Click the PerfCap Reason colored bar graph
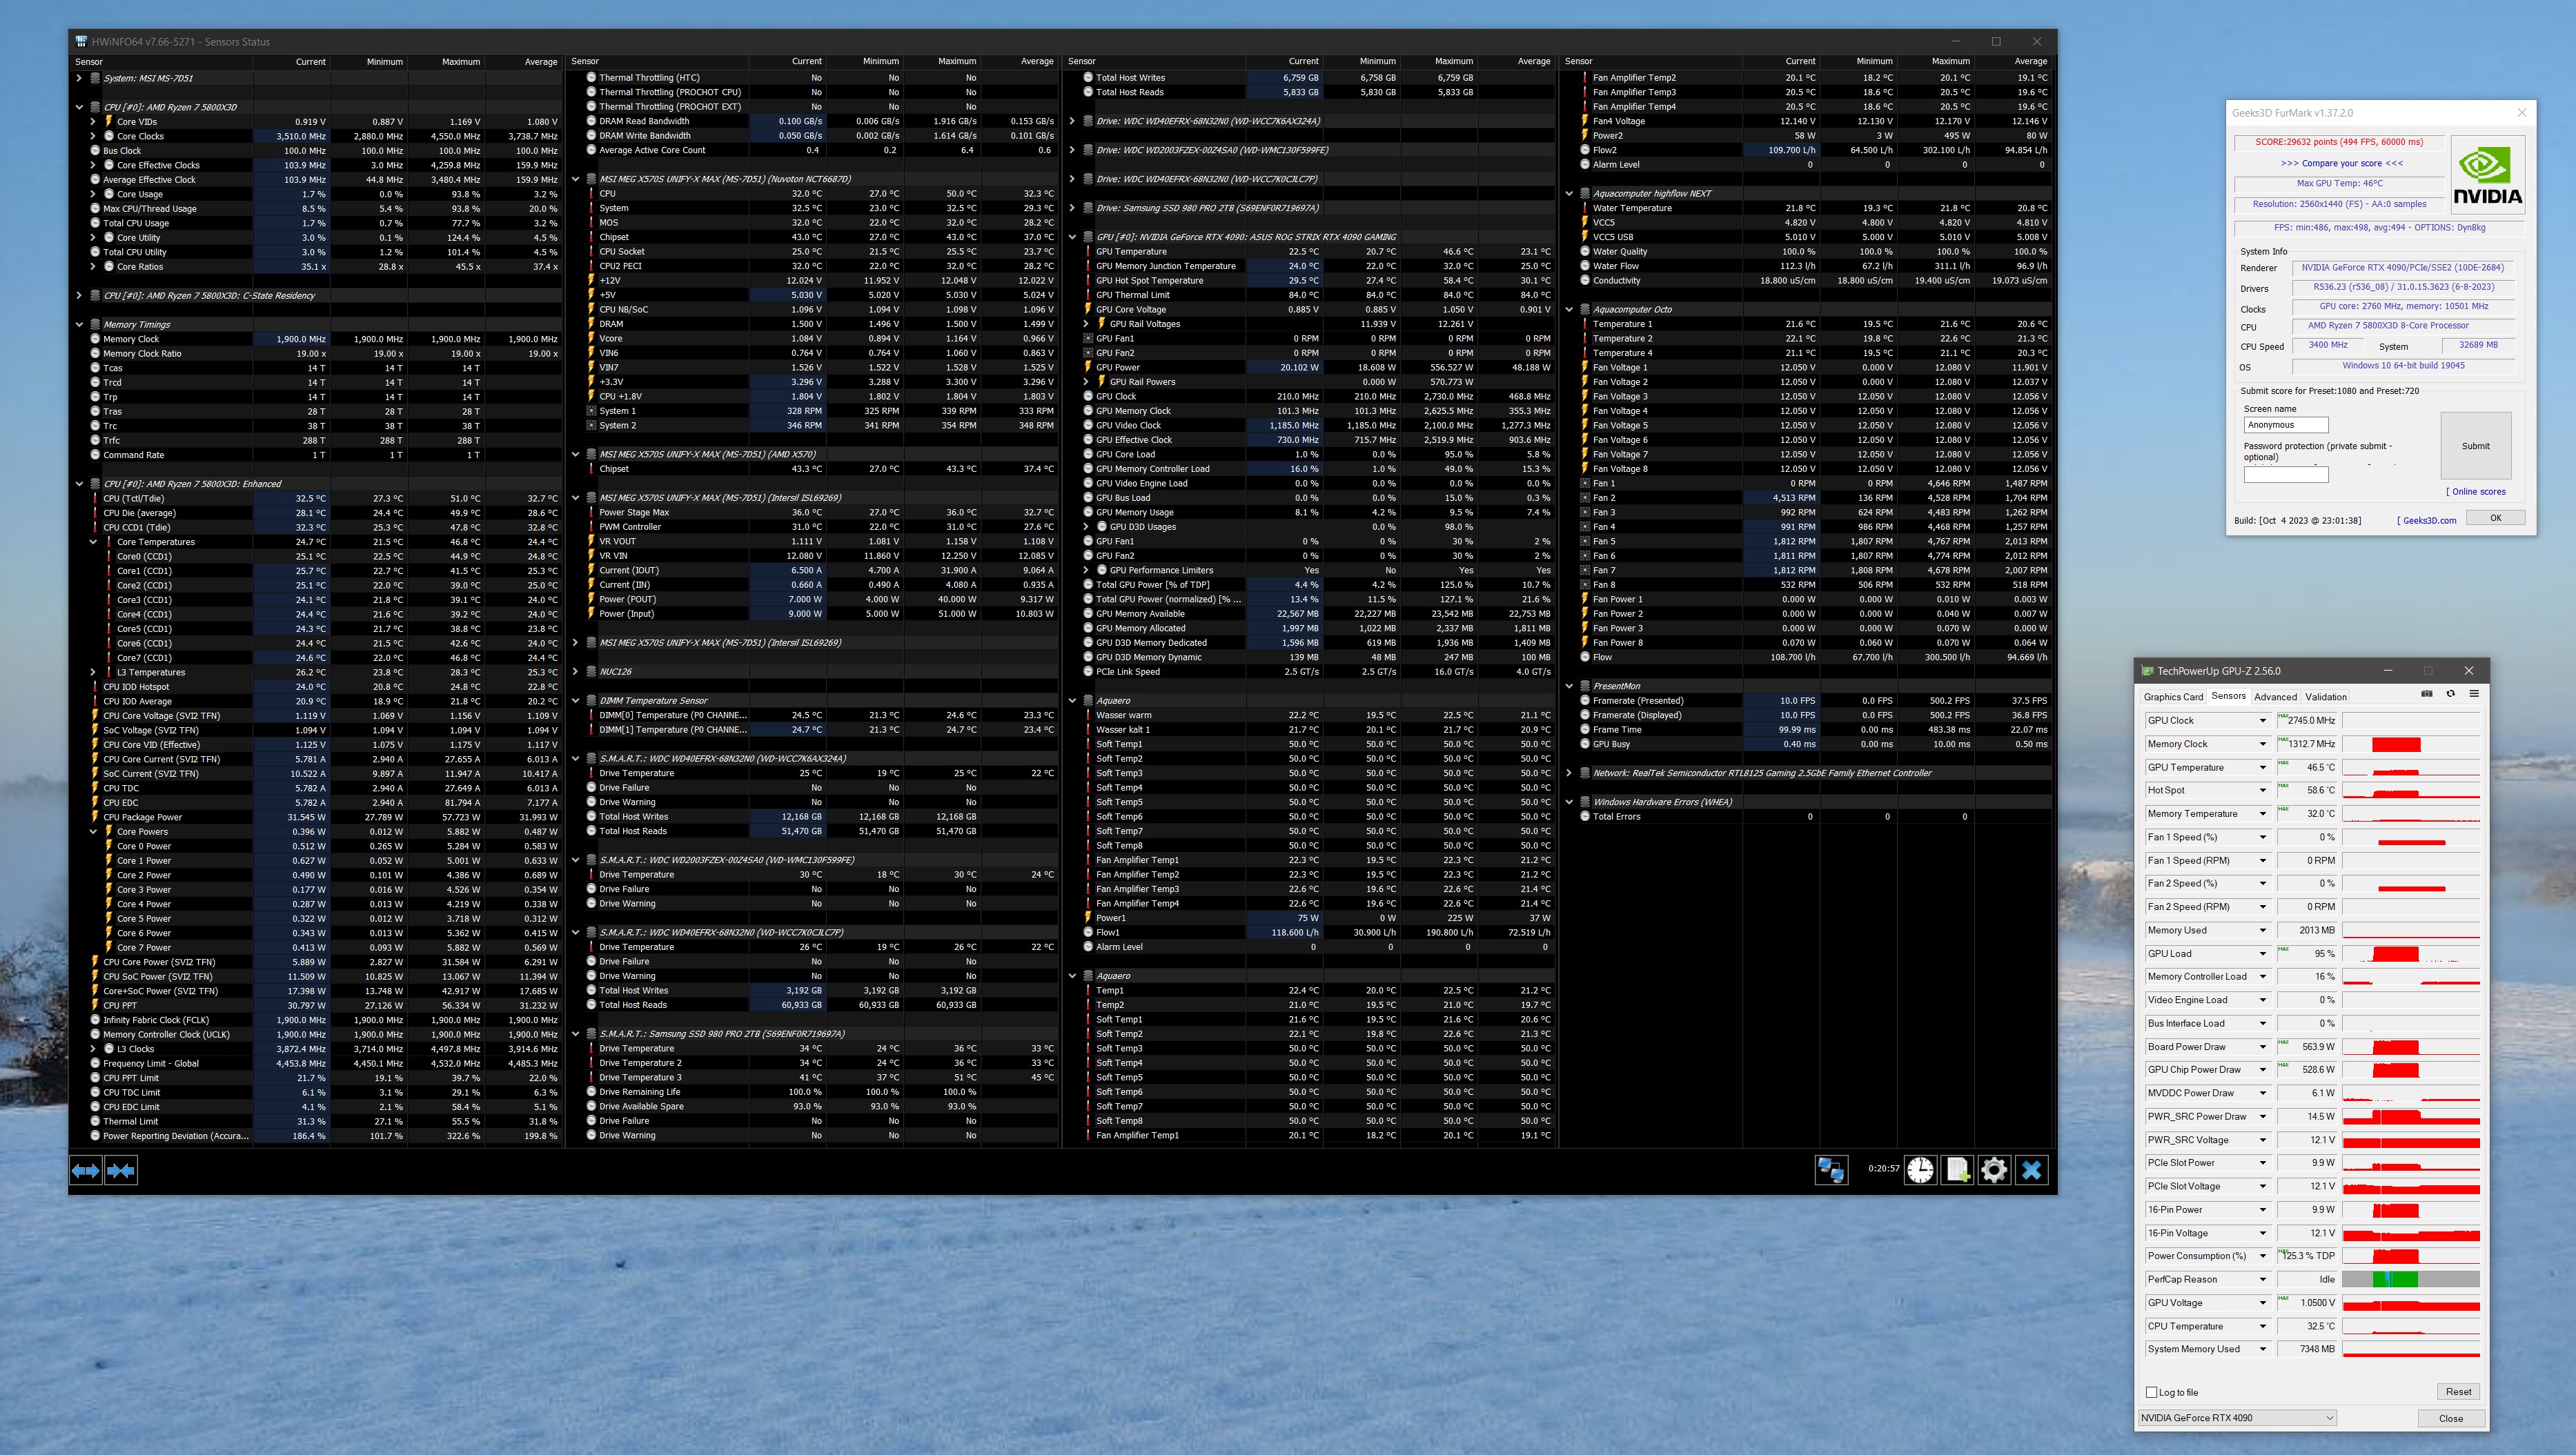2576x1455 pixels. pyautogui.click(x=2410, y=1279)
